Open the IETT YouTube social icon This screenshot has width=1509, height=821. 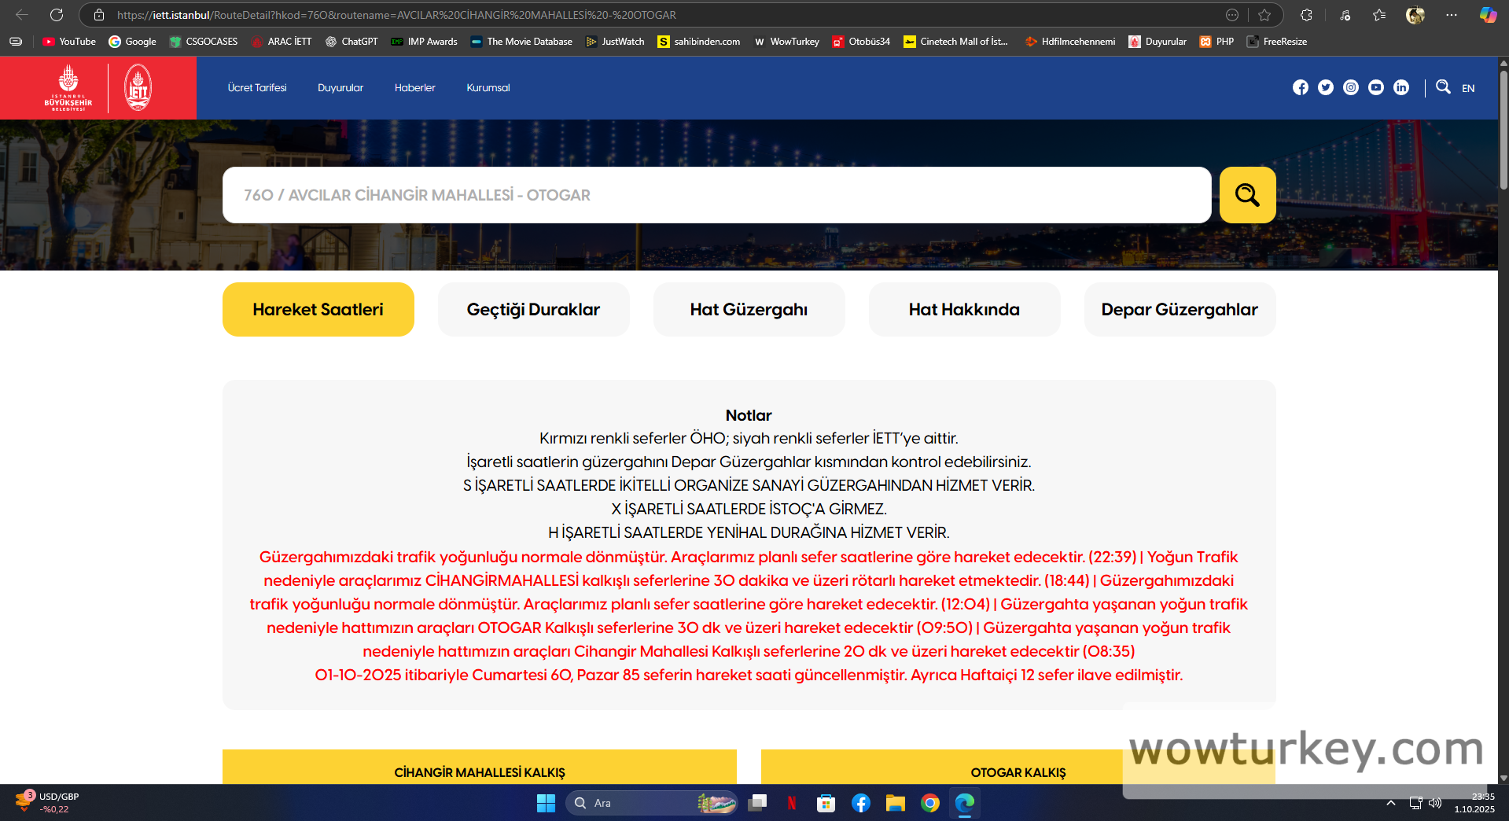pyautogui.click(x=1376, y=88)
